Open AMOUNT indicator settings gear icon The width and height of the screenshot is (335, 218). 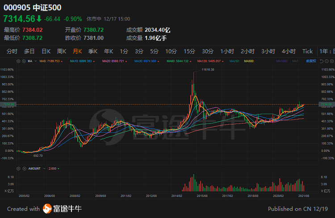tap(18, 169)
